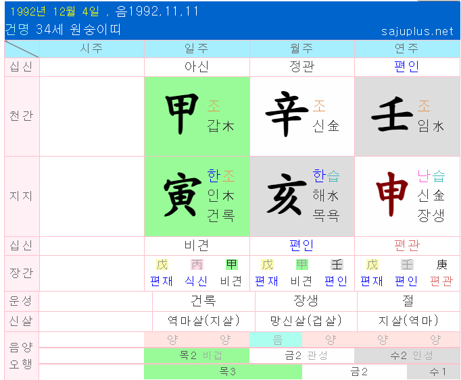The width and height of the screenshot is (461, 380).
Task: Click the 庚 hidden stem in 연주
Action: point(441,265)
